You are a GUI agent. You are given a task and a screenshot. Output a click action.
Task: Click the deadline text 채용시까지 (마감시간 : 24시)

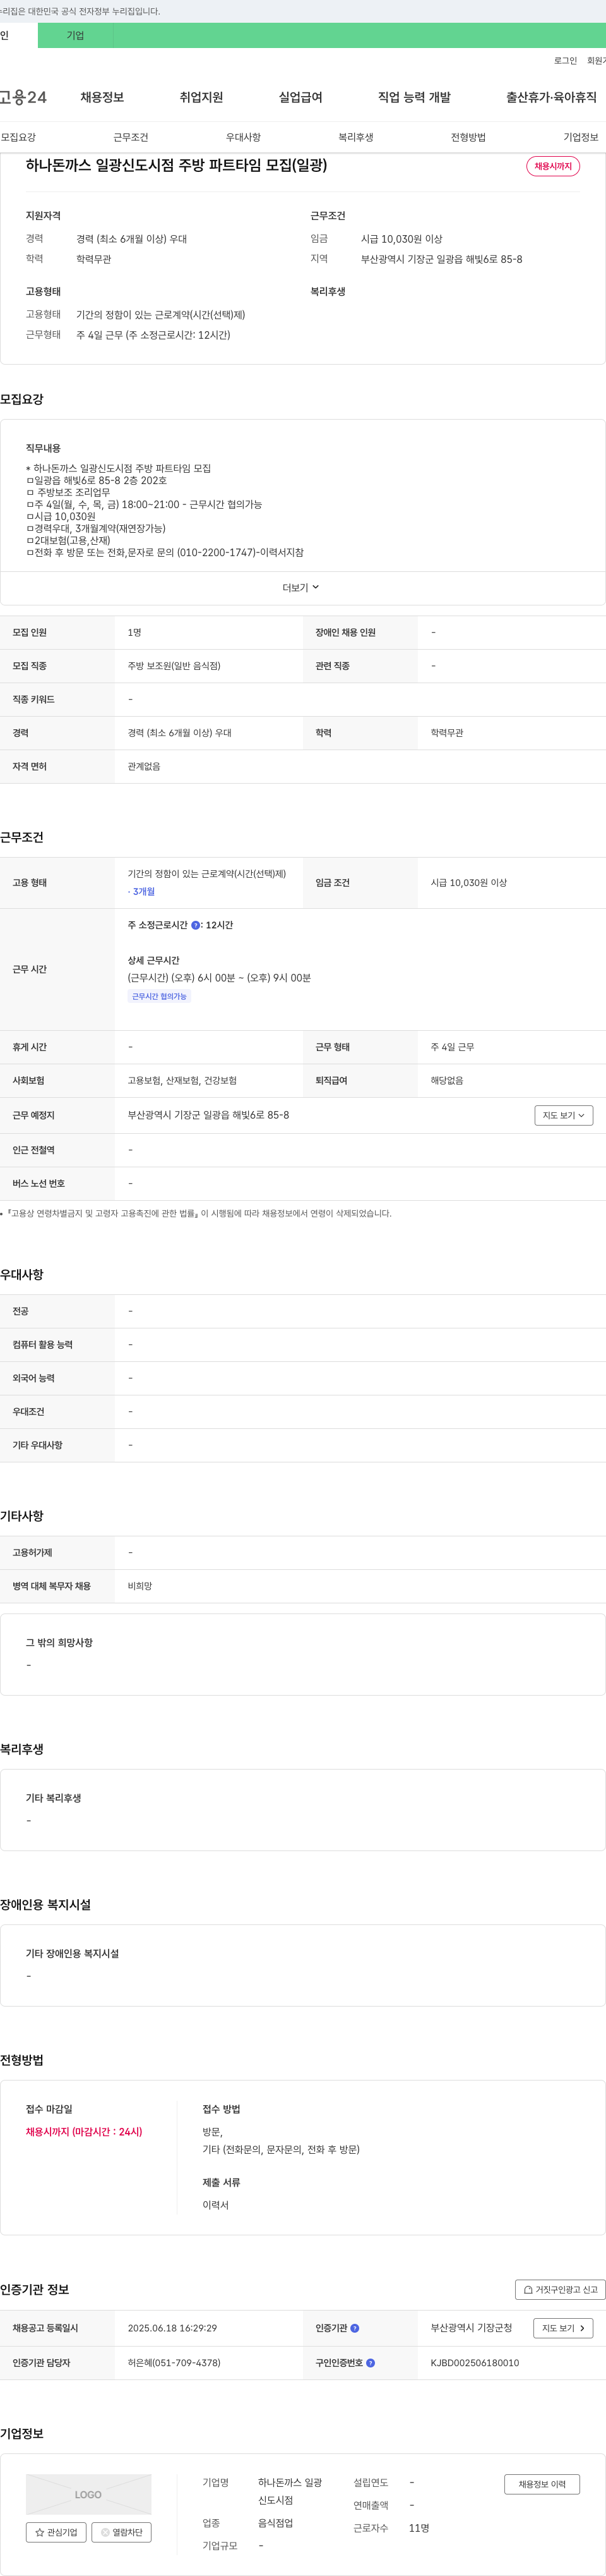pos(84,2131)
